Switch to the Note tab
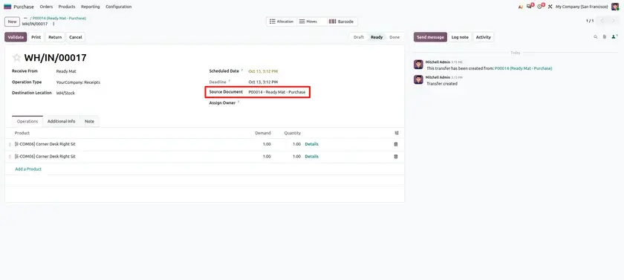 coord(90,121)
